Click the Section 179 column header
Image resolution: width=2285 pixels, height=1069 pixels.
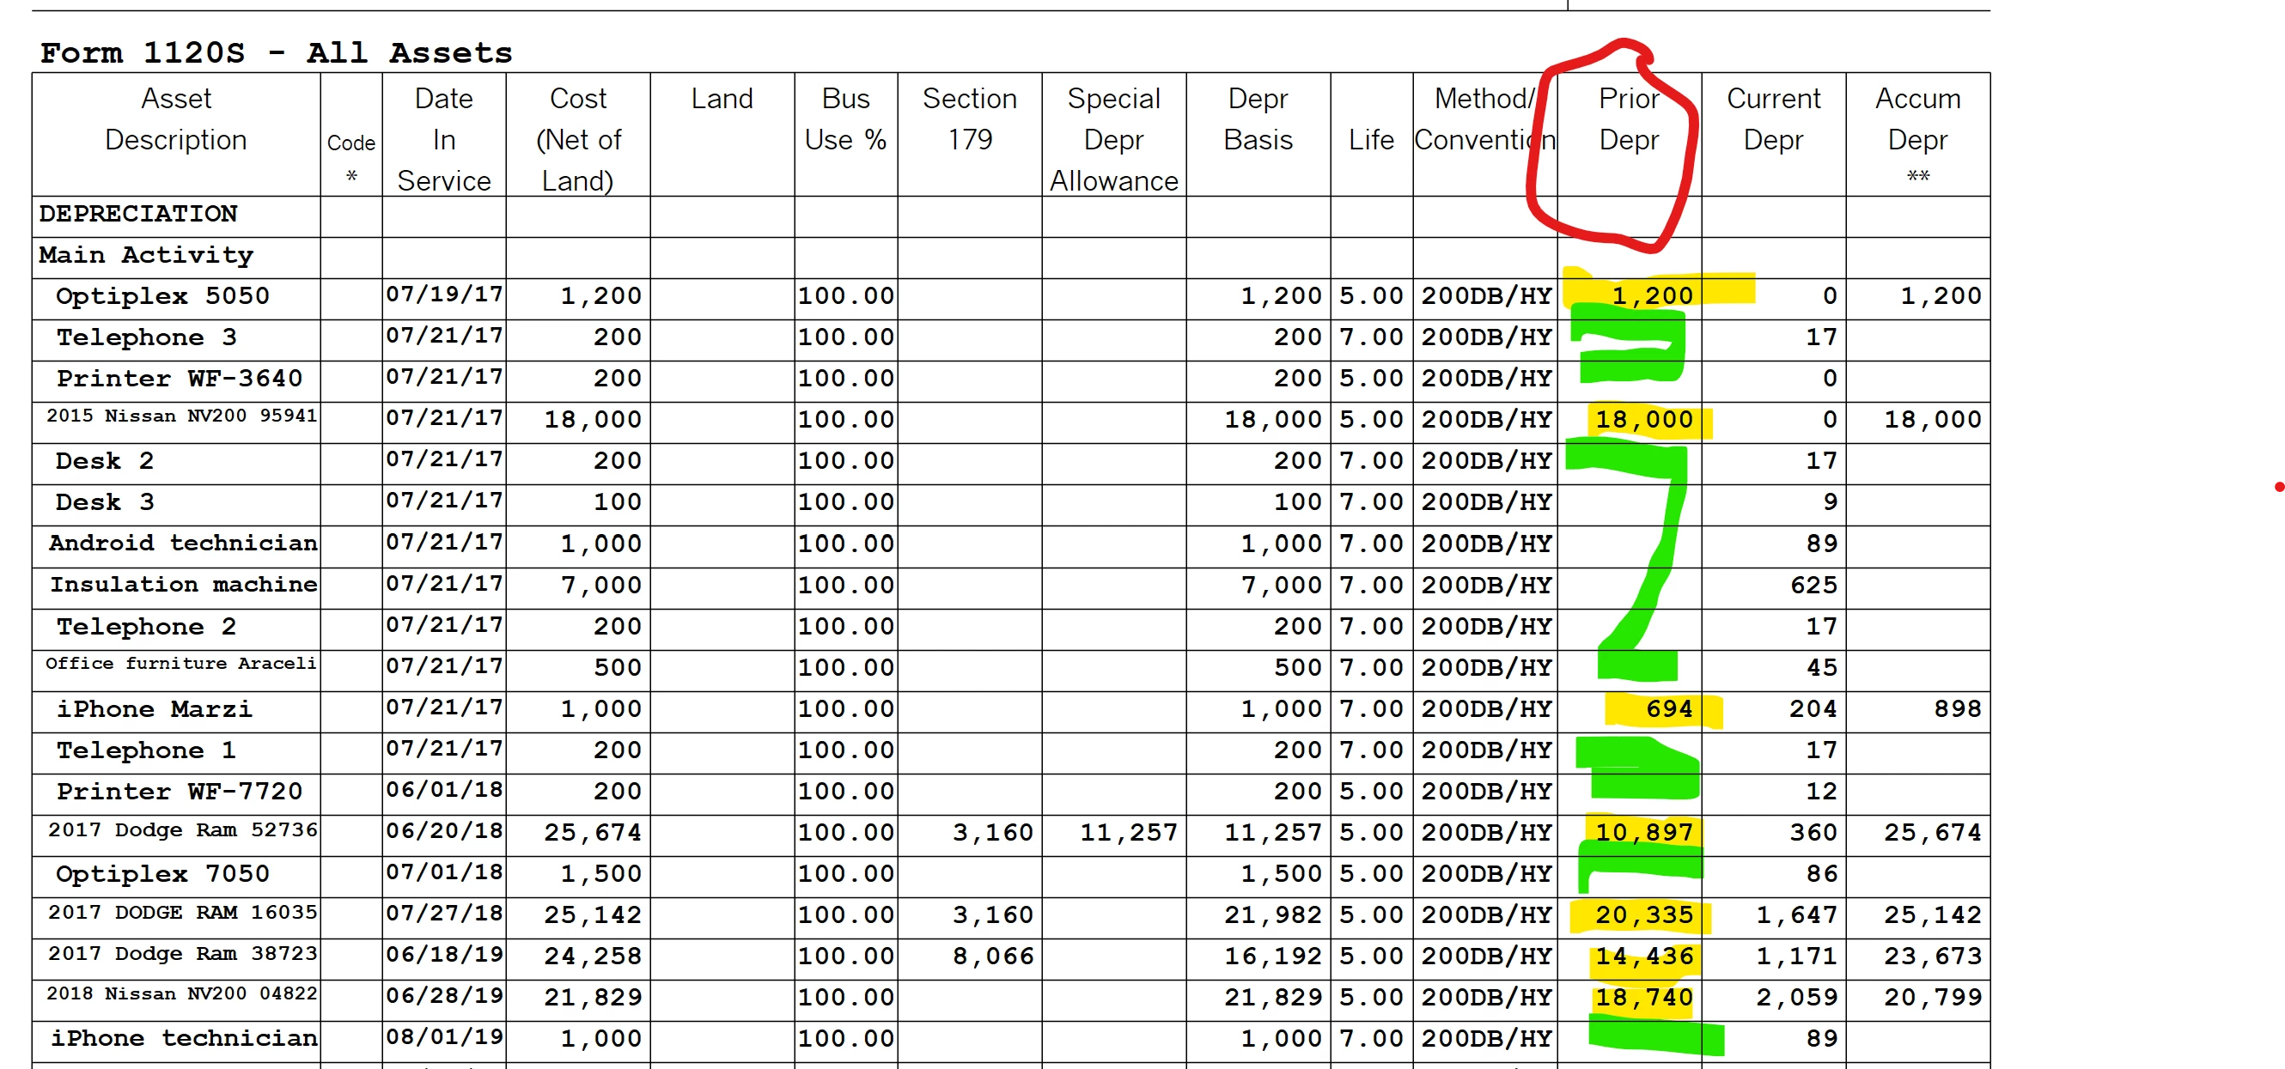[x=969, y=119]
